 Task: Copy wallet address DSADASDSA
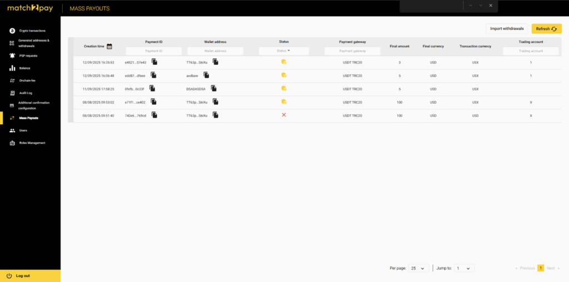coord(213,88)
